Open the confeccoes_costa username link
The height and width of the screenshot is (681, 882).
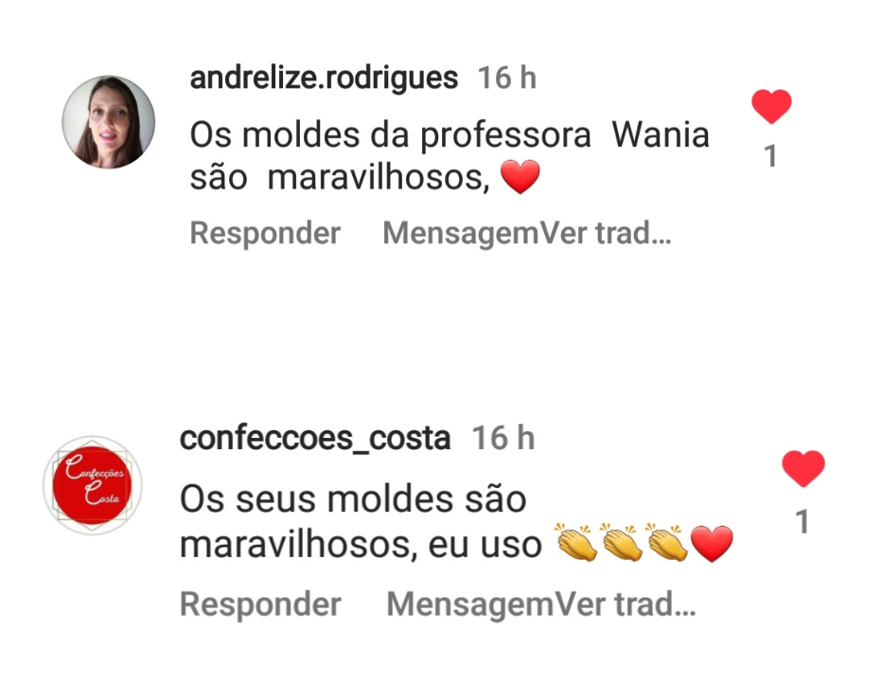315,438
